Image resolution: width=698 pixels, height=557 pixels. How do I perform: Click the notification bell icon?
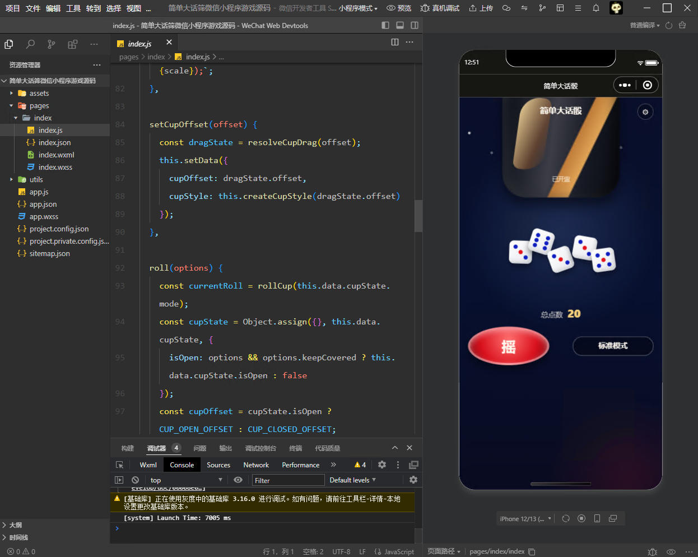point(596,8)
